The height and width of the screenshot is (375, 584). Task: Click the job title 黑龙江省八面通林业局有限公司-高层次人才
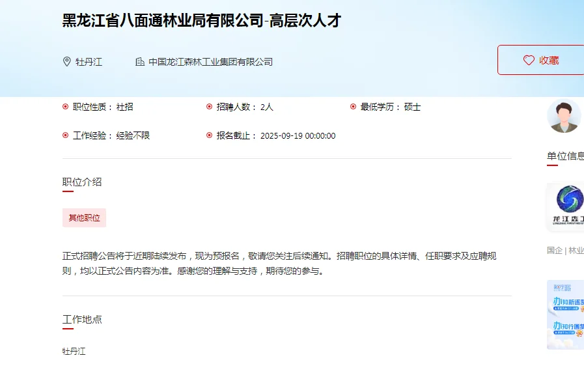[x=201, y=20]
